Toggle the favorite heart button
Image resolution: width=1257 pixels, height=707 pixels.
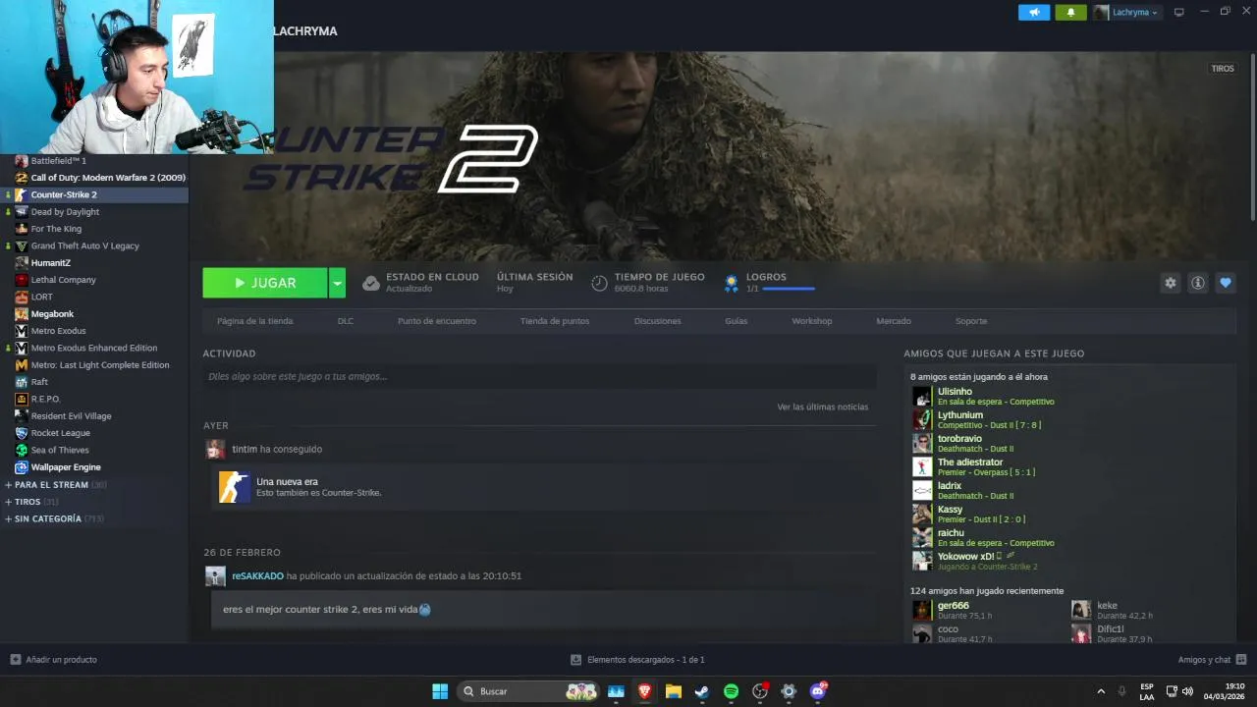coord(1226,283)
